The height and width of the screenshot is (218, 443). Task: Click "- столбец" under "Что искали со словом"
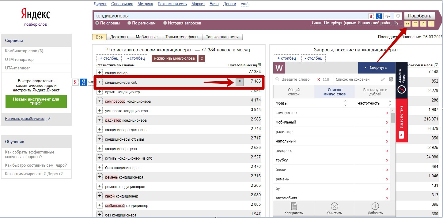point(136,58)
